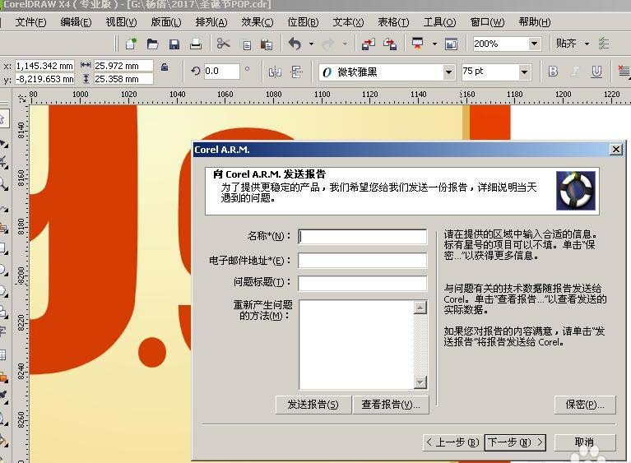
Task: Expand the undo history dropdown arrow
Action: [311, 44]
